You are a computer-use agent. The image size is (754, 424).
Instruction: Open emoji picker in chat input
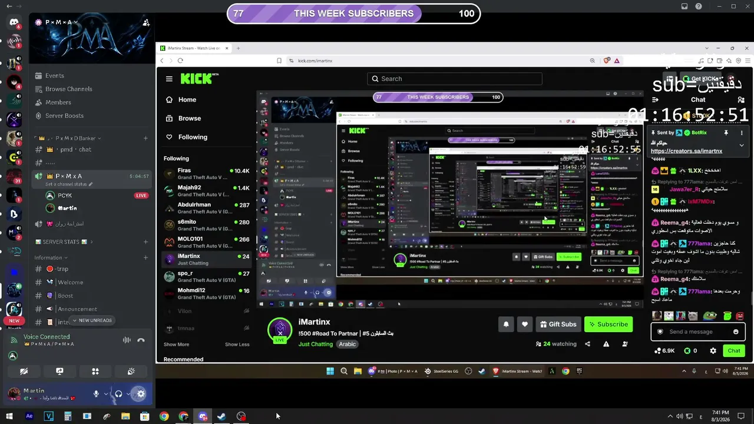(736, 332)
